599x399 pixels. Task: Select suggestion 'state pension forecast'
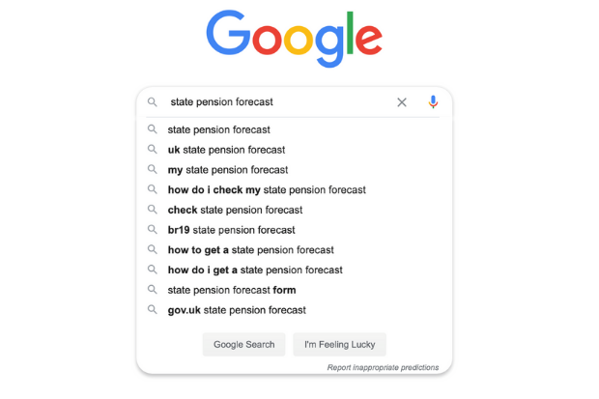(294, 129)
